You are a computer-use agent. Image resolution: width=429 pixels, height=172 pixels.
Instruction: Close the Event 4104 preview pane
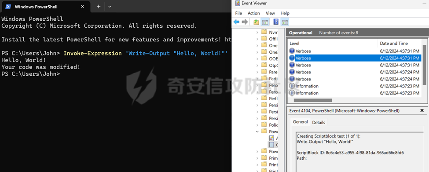422,110
